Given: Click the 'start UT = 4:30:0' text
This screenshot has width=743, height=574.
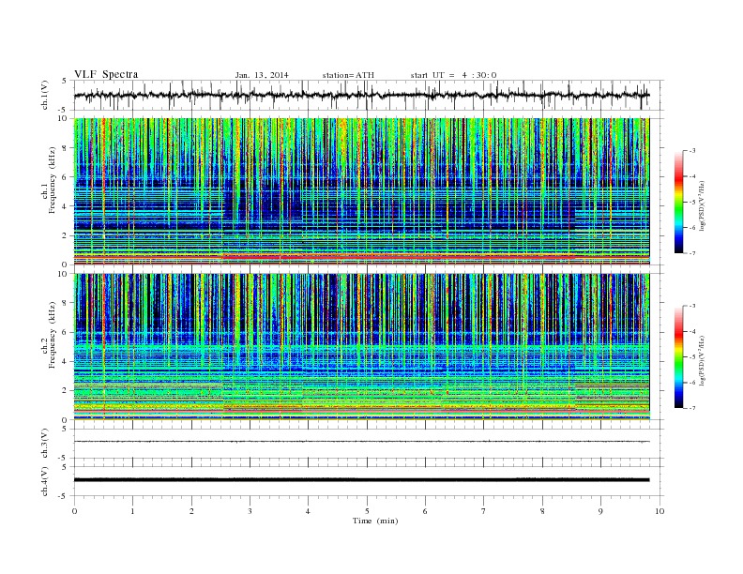Looking at the screenshot, I should (x=453, y=75).
